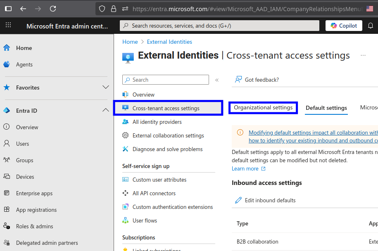378x251 pixels.
Task: Go to All identity providers
Action: coord(157,122)
